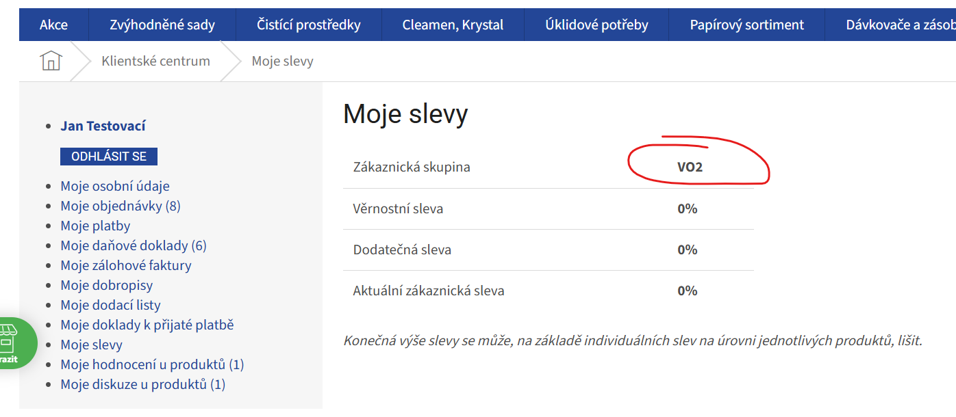Go to Moje osobní údaje
956x417 pixels.
point(115,186)
